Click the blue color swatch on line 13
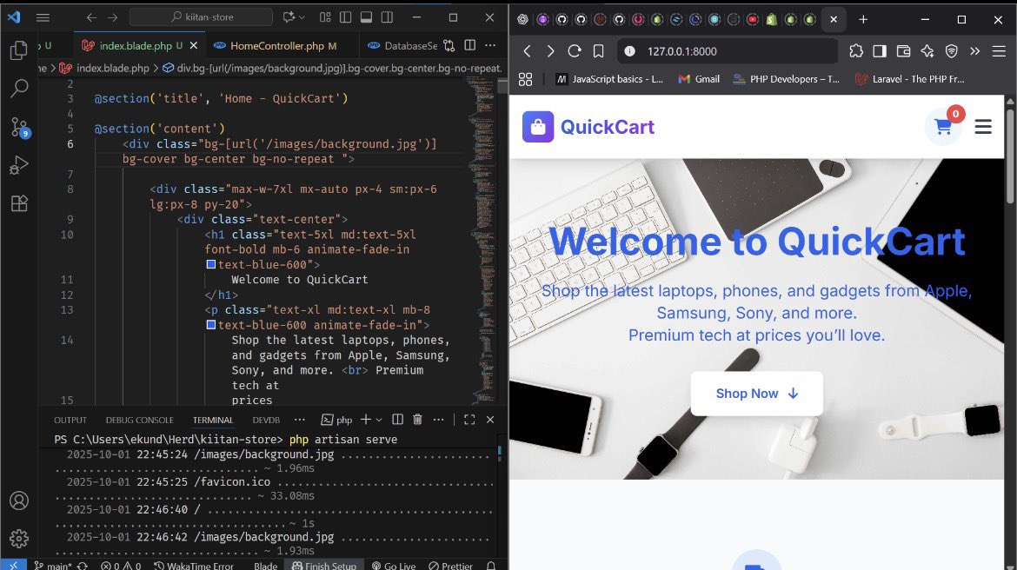 (211, 325)
